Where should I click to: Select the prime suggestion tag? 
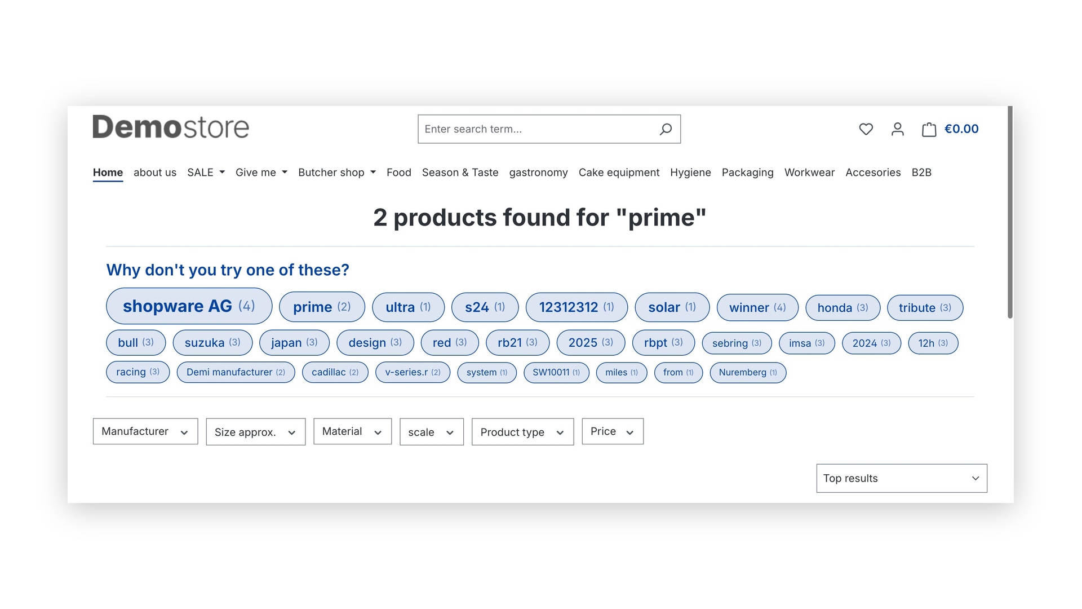tap(322, 307)
